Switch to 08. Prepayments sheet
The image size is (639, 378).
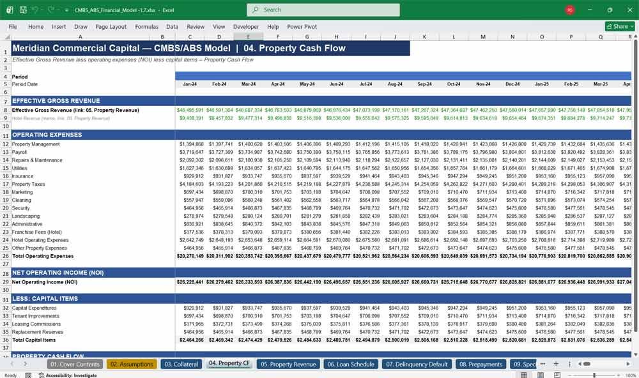pos(481,364)
